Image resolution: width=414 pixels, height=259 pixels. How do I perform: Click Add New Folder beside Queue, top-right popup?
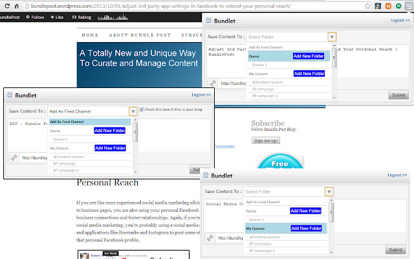309,56
